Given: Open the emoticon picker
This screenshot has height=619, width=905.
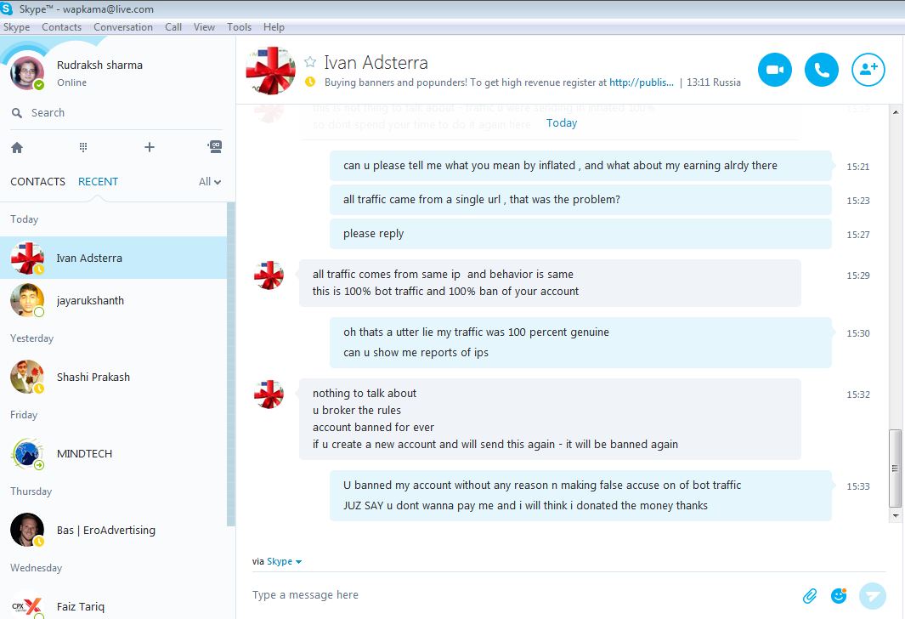Looking at the screenshot, I should point(839,595).
